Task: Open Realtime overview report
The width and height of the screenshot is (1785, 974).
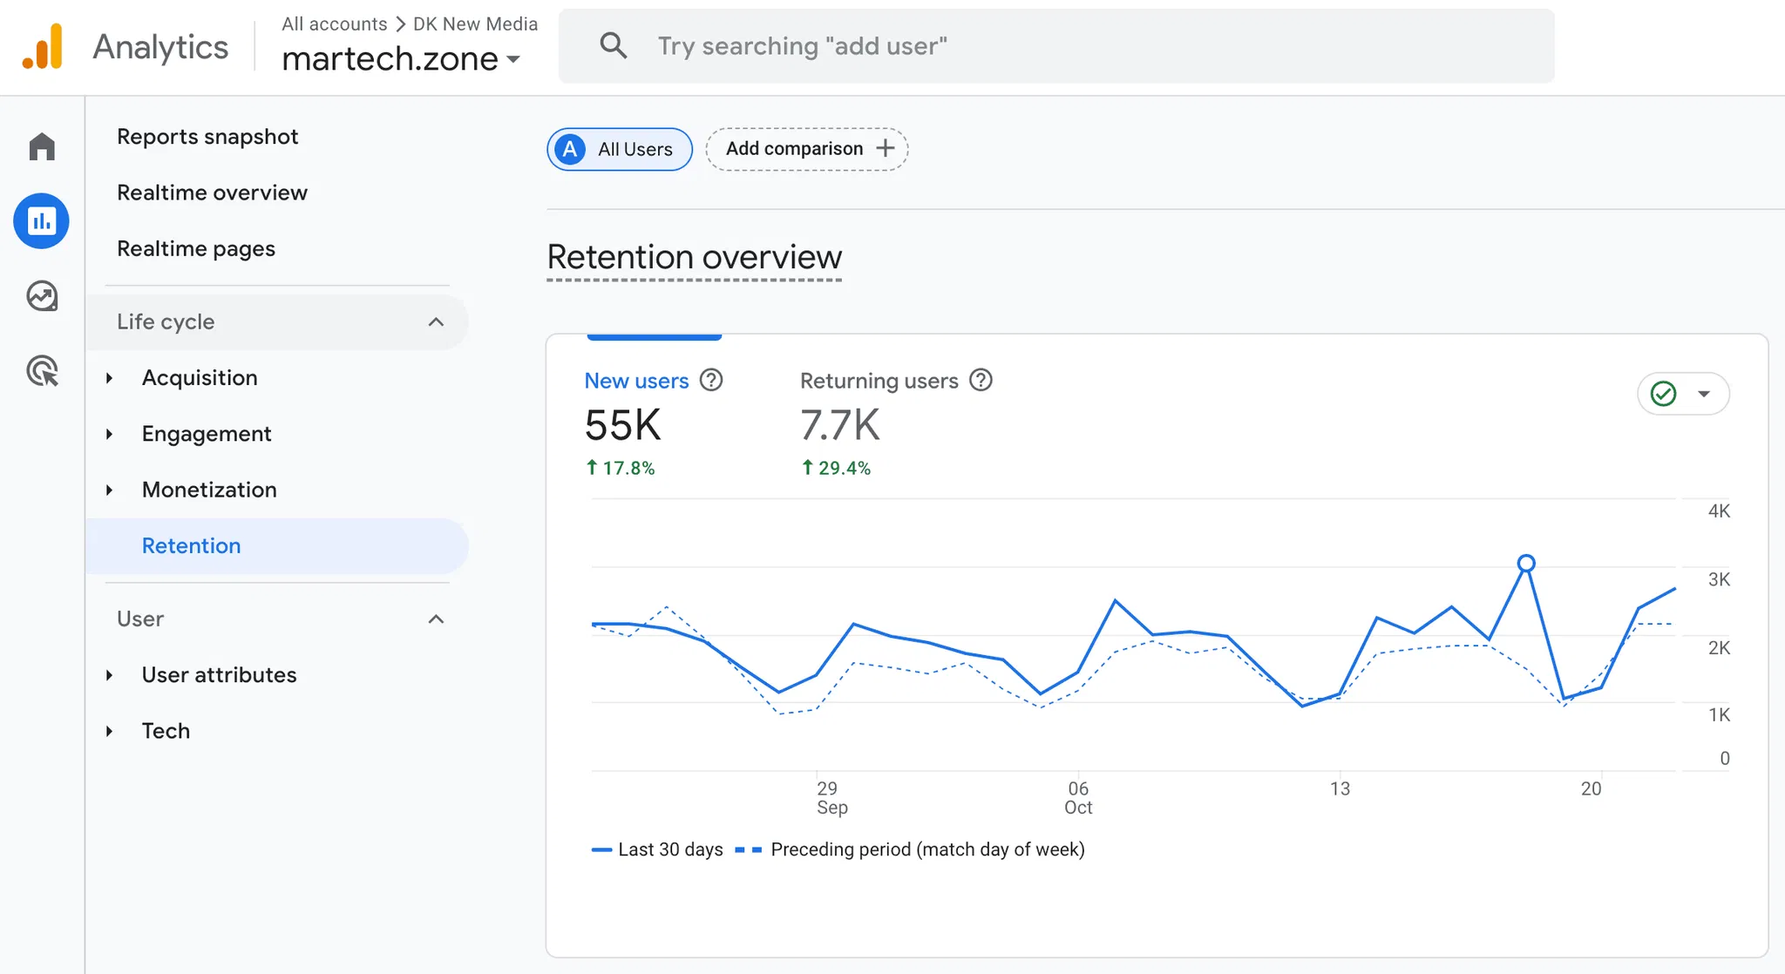Action: tap(212, 193)
